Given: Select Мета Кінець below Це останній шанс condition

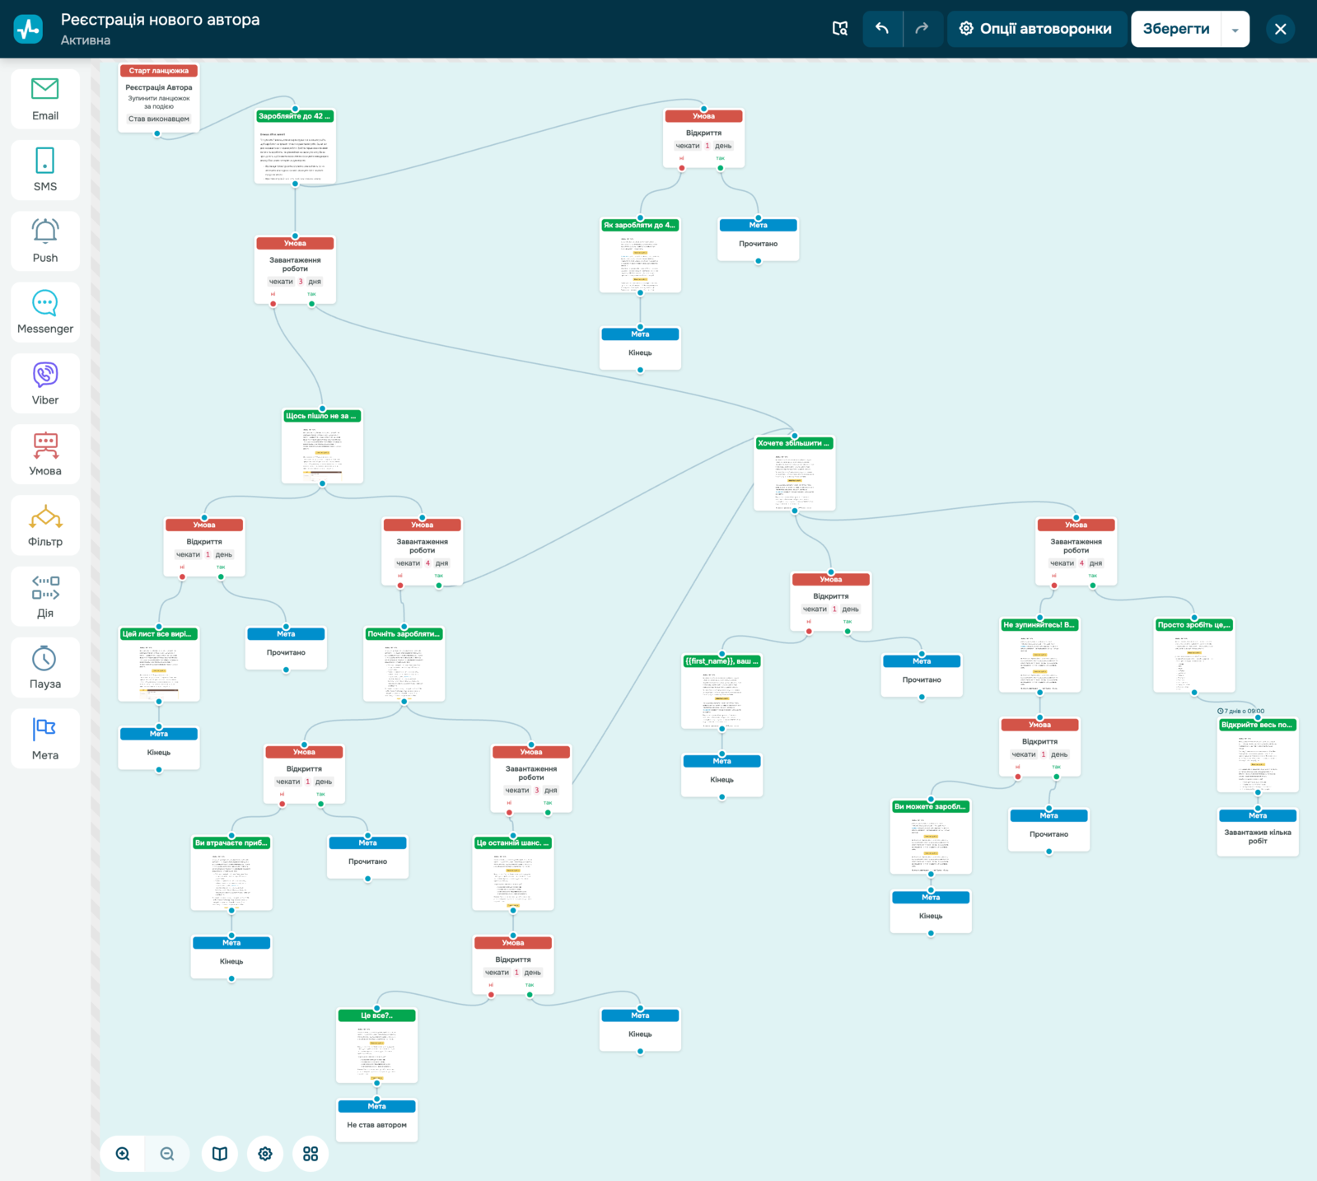Looking at the screenshot, I should click(640, 1029).
